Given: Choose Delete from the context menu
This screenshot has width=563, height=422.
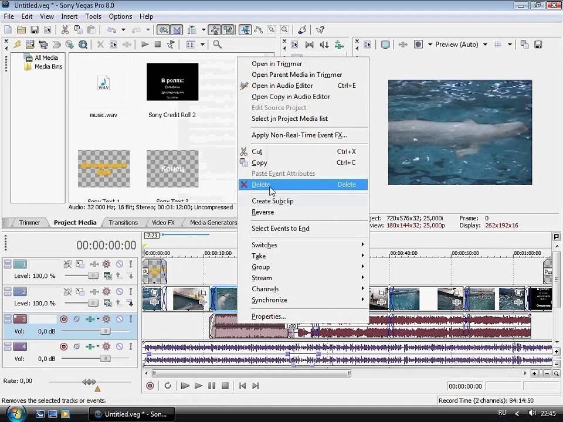Looking at the screenshot, I should pyautogui.click(x=303, y=185).
